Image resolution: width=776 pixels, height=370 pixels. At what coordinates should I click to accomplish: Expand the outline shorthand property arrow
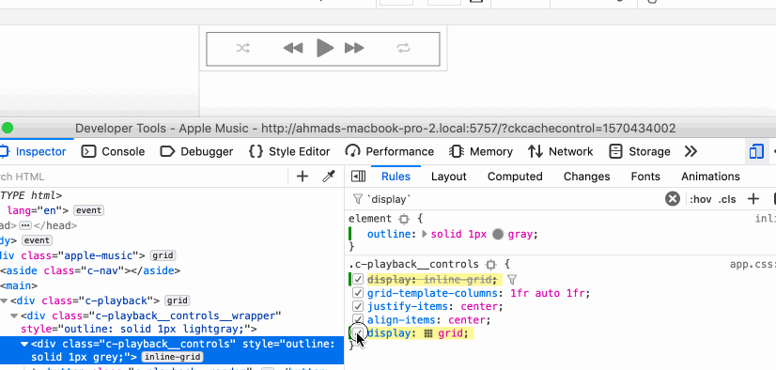click(425, 234)
